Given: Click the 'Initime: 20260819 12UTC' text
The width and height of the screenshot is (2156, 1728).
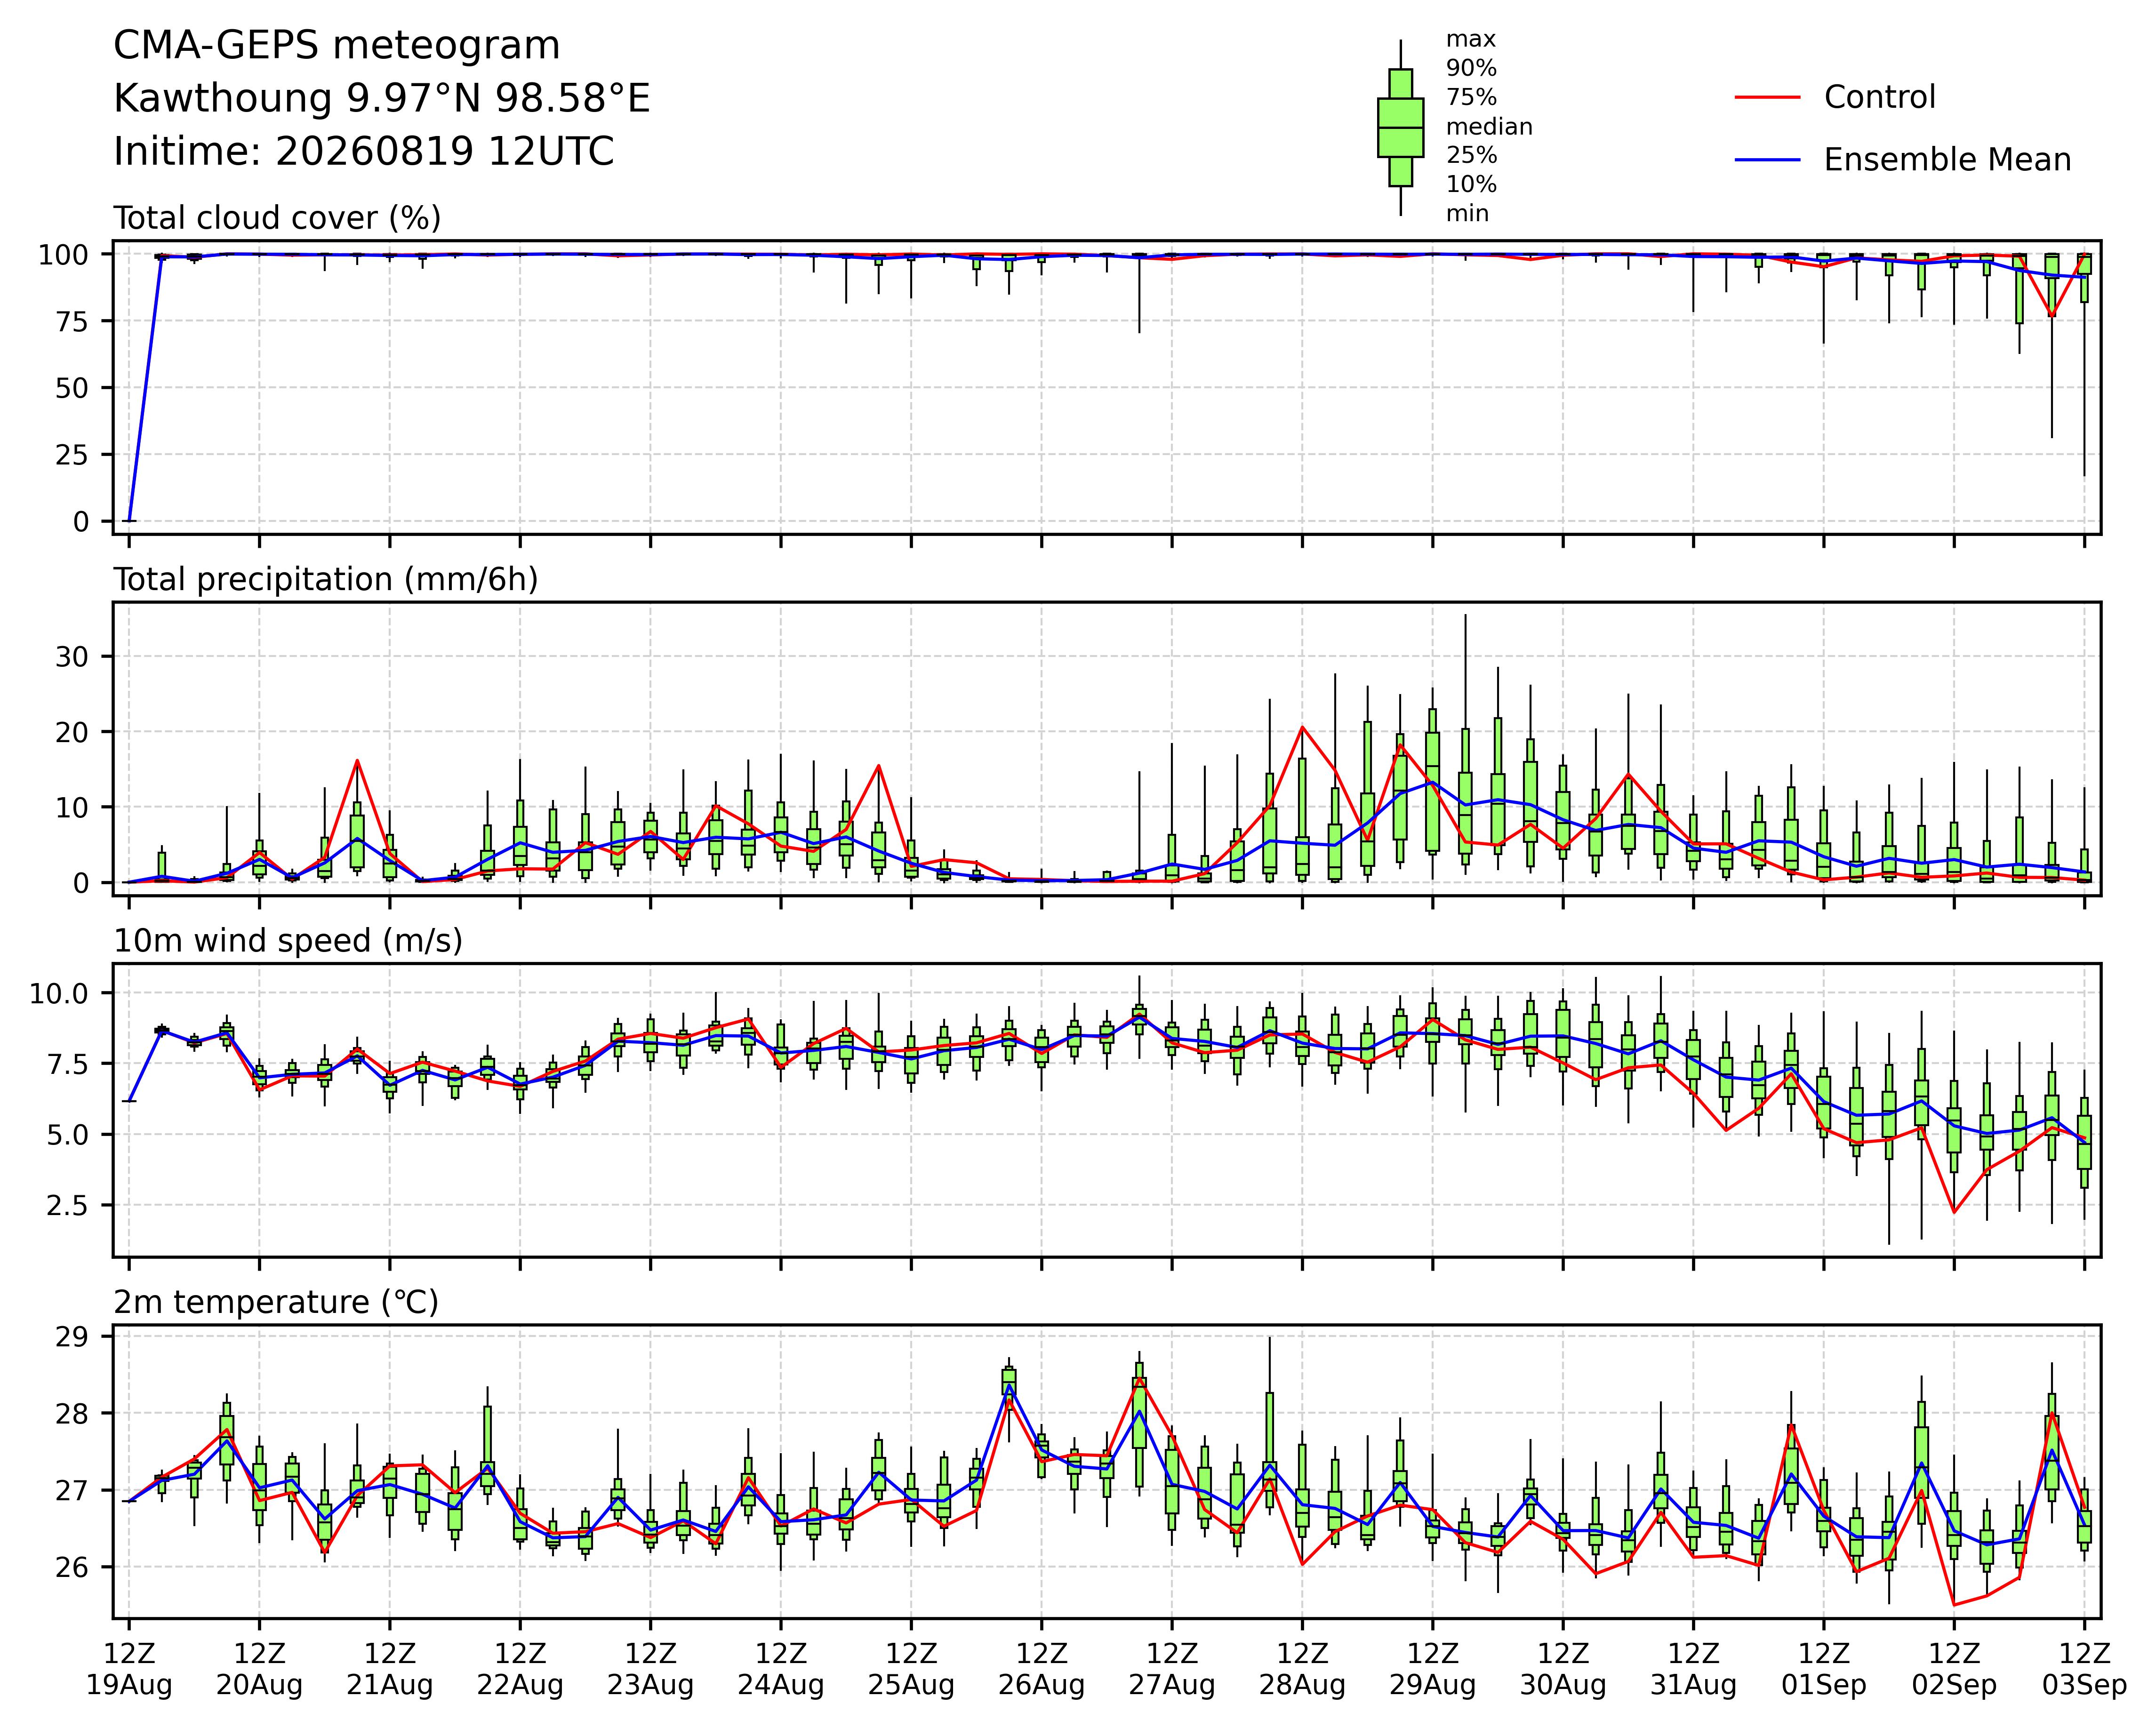Looking at the screenshot, I should coord(364,152).
